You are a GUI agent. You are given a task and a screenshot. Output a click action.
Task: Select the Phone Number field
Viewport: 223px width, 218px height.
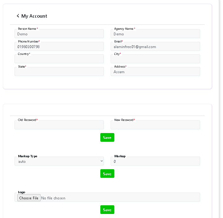59,47
